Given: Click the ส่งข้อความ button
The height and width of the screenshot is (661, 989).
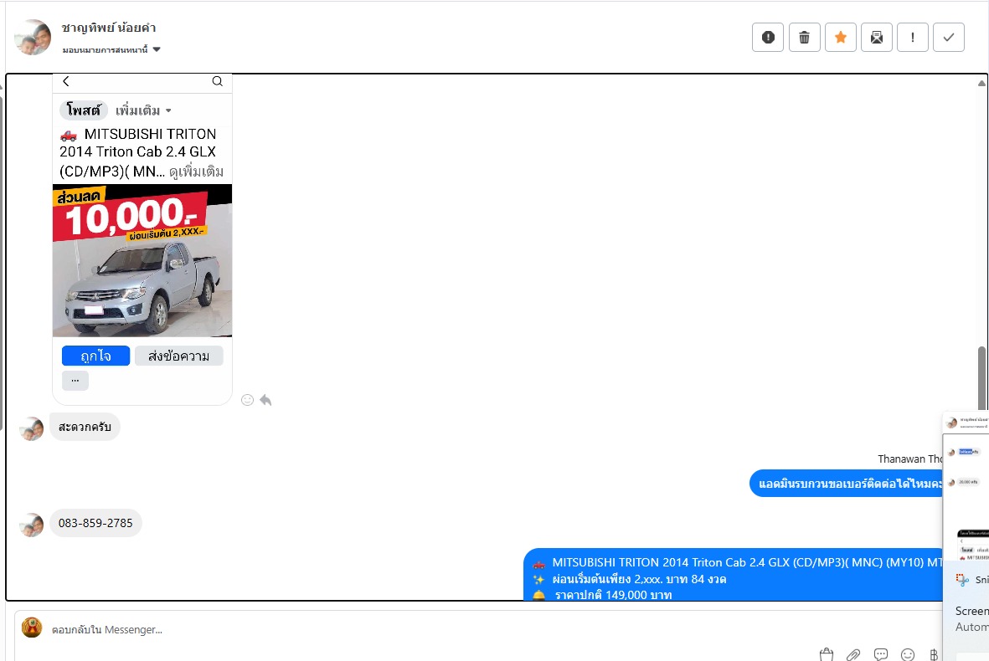Looking at the screenshot, I should coord(178,356).
